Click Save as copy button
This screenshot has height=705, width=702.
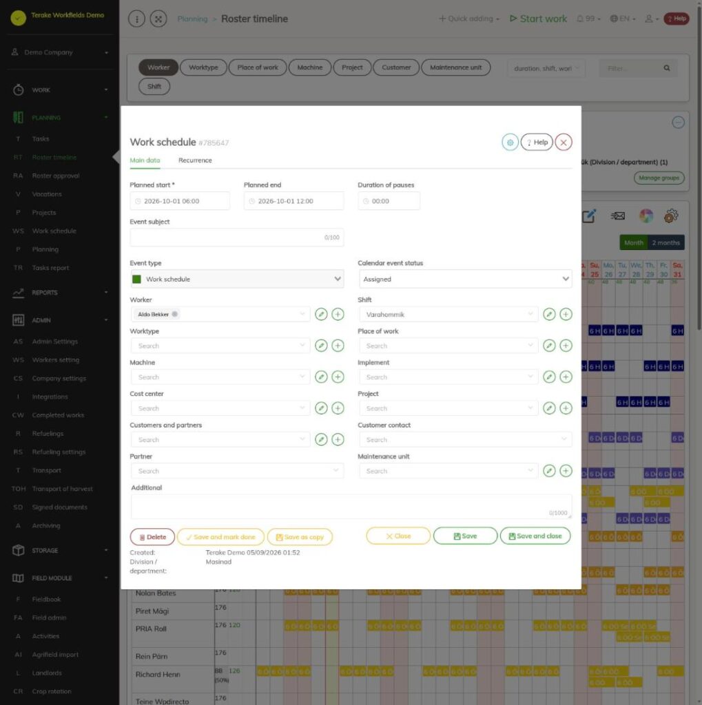[x=300, y=537]
